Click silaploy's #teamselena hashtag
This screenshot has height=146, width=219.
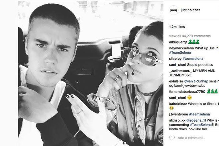click(193, 59)
